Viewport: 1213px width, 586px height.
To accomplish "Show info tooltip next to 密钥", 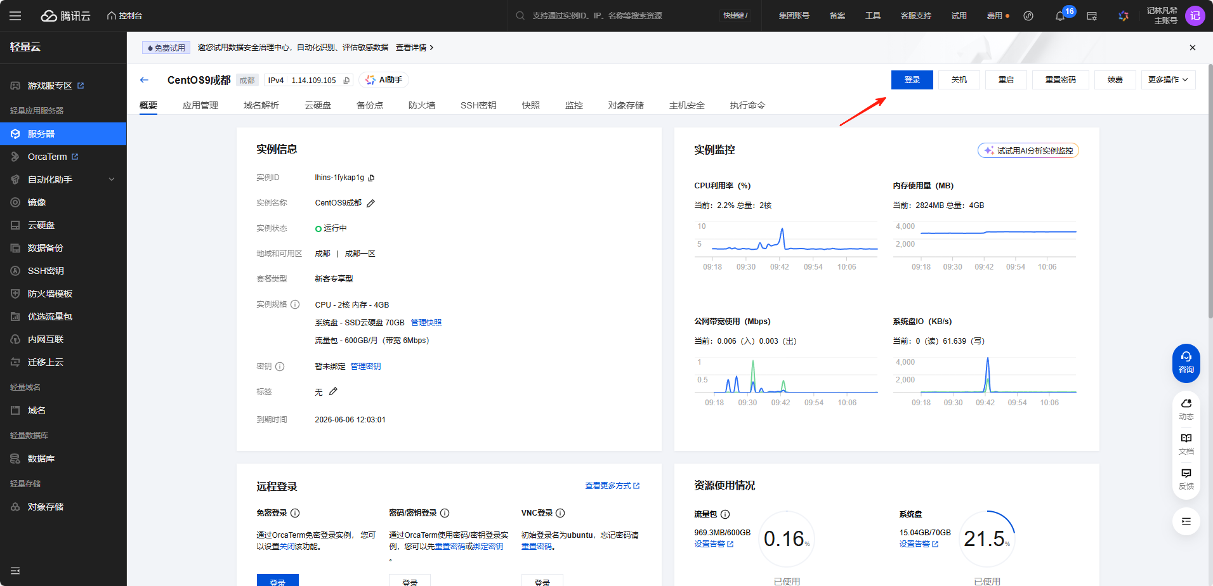I will 280,367.
